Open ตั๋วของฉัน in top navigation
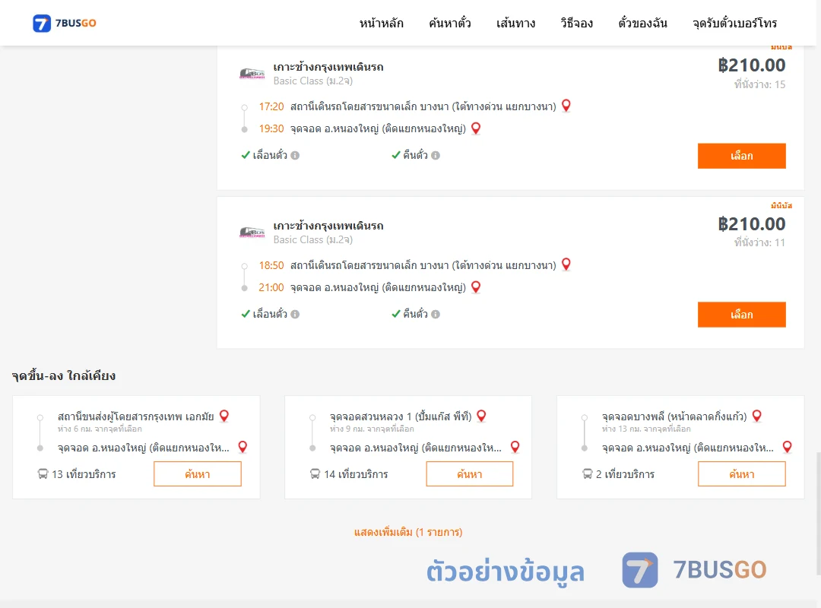This screenshot has height=608, width=821. [x=642, y=23]
